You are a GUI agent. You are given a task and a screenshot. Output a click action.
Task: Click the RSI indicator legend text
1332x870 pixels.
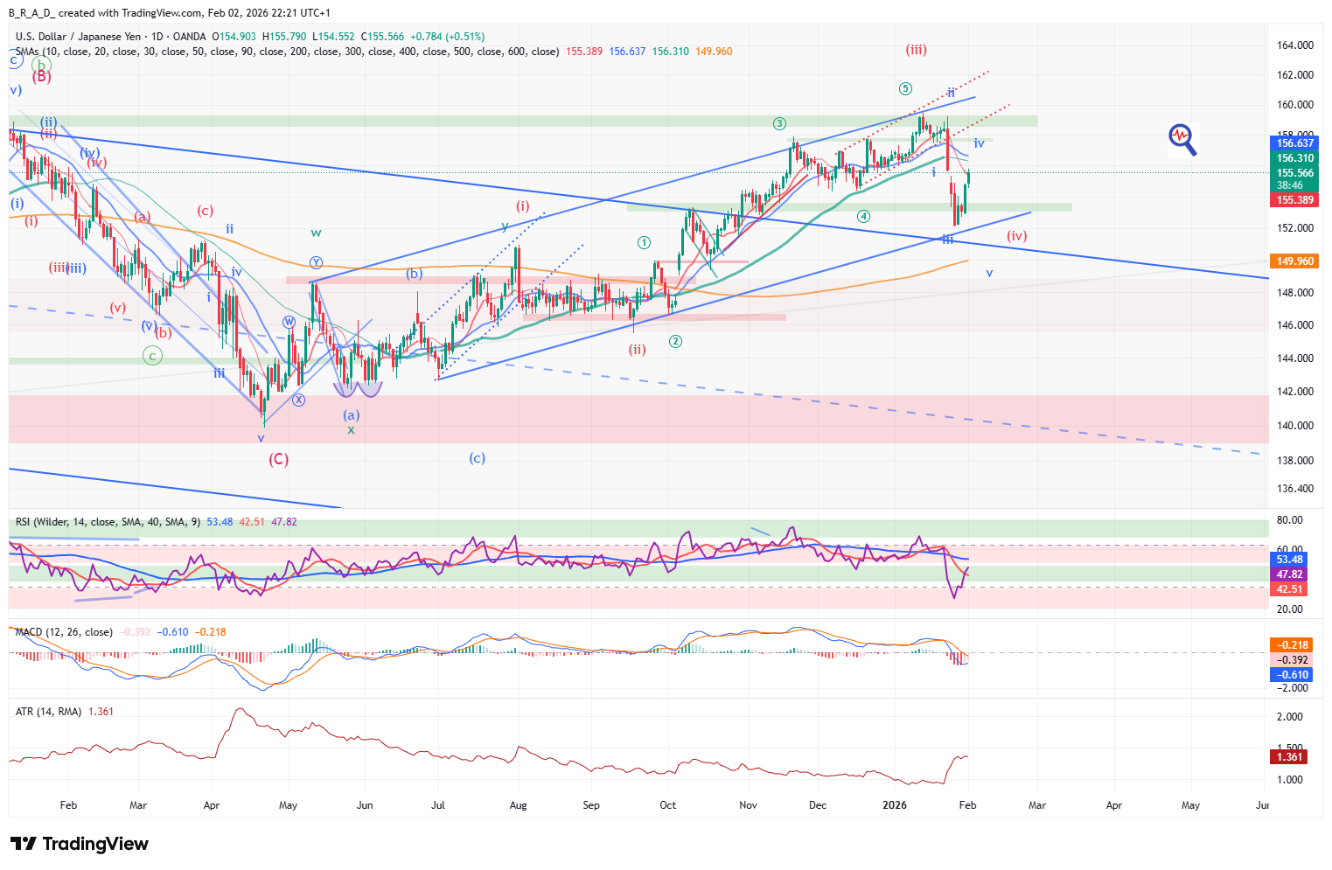[x=108, y=522]
